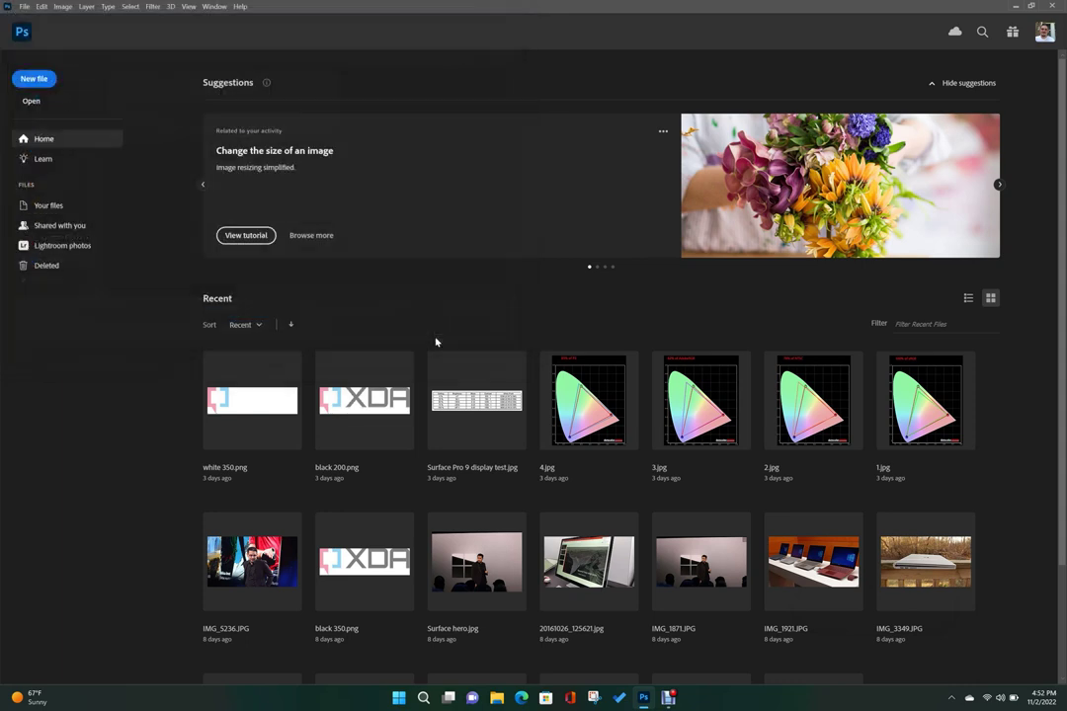The width and height of the screenshot is (1067, 711).
Task: Switch recent files to grid view
Action: [x=991, y=298]
